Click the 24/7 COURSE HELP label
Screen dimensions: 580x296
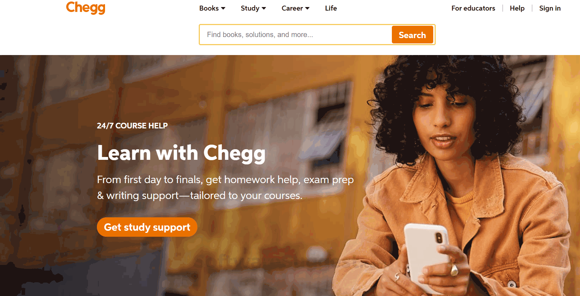132,126
